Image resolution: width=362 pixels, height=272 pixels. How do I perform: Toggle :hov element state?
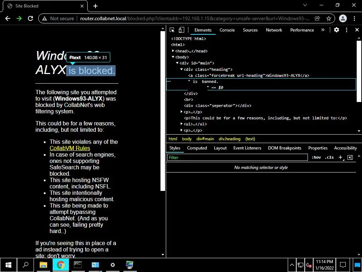click(x=316, y=157)
